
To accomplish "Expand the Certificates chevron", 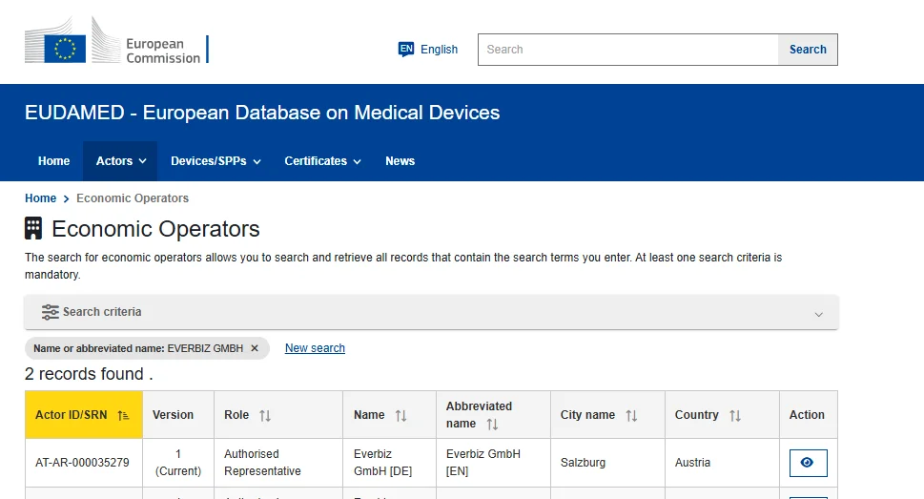I will coord(357,161).
